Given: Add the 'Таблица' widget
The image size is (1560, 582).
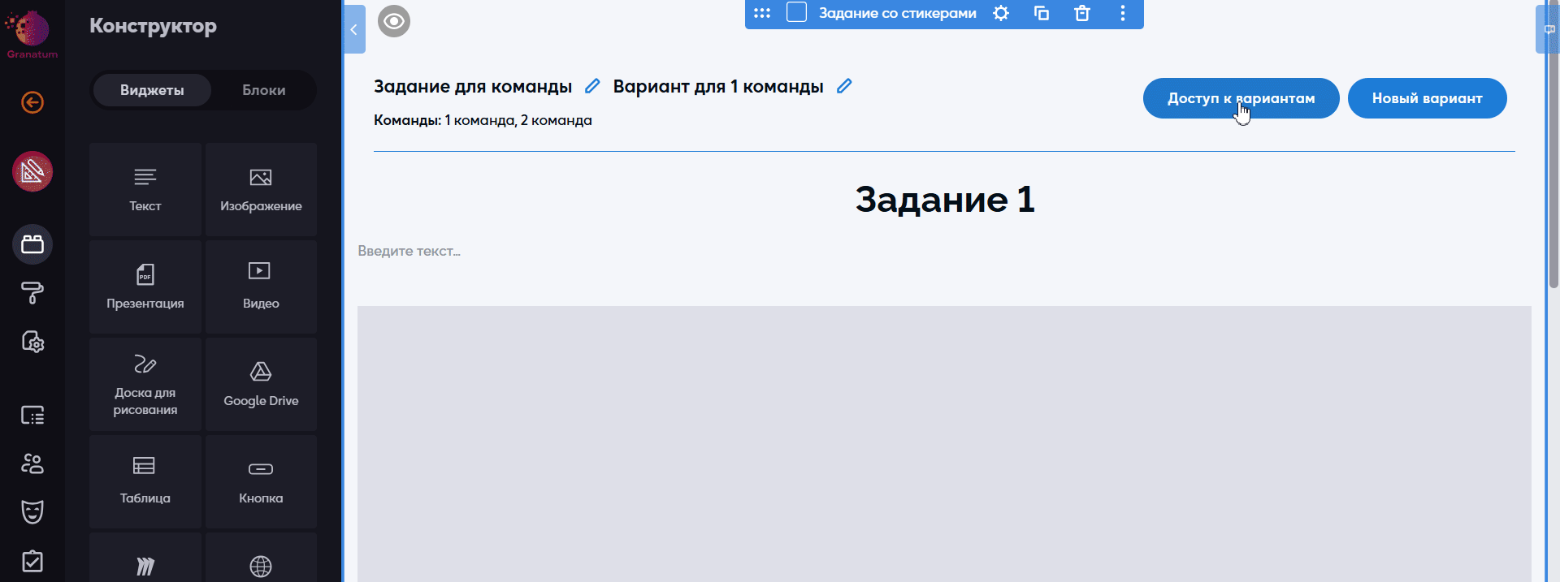Looking at the screenshot, I should point(145,481).
